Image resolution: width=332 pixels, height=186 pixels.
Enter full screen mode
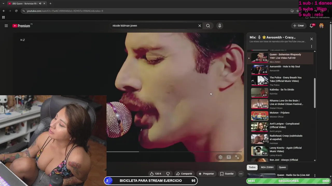237,157
